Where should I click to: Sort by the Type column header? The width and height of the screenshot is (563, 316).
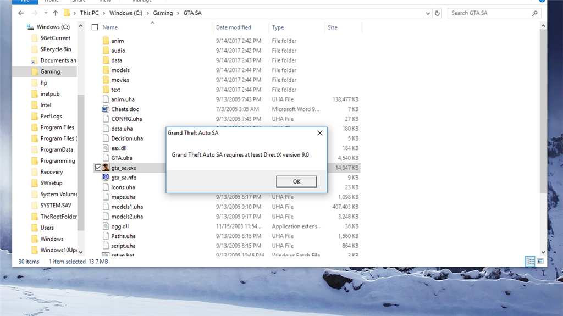tap(278, 27)
